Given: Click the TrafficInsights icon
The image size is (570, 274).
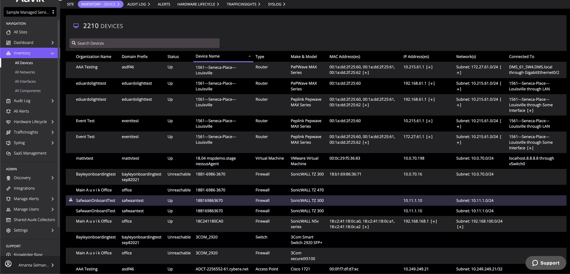Looking at the screenshot, I should [x=8, y=132].
